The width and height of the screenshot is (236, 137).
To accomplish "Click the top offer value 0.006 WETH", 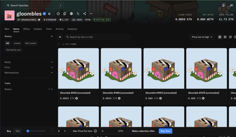I will 205,19.
